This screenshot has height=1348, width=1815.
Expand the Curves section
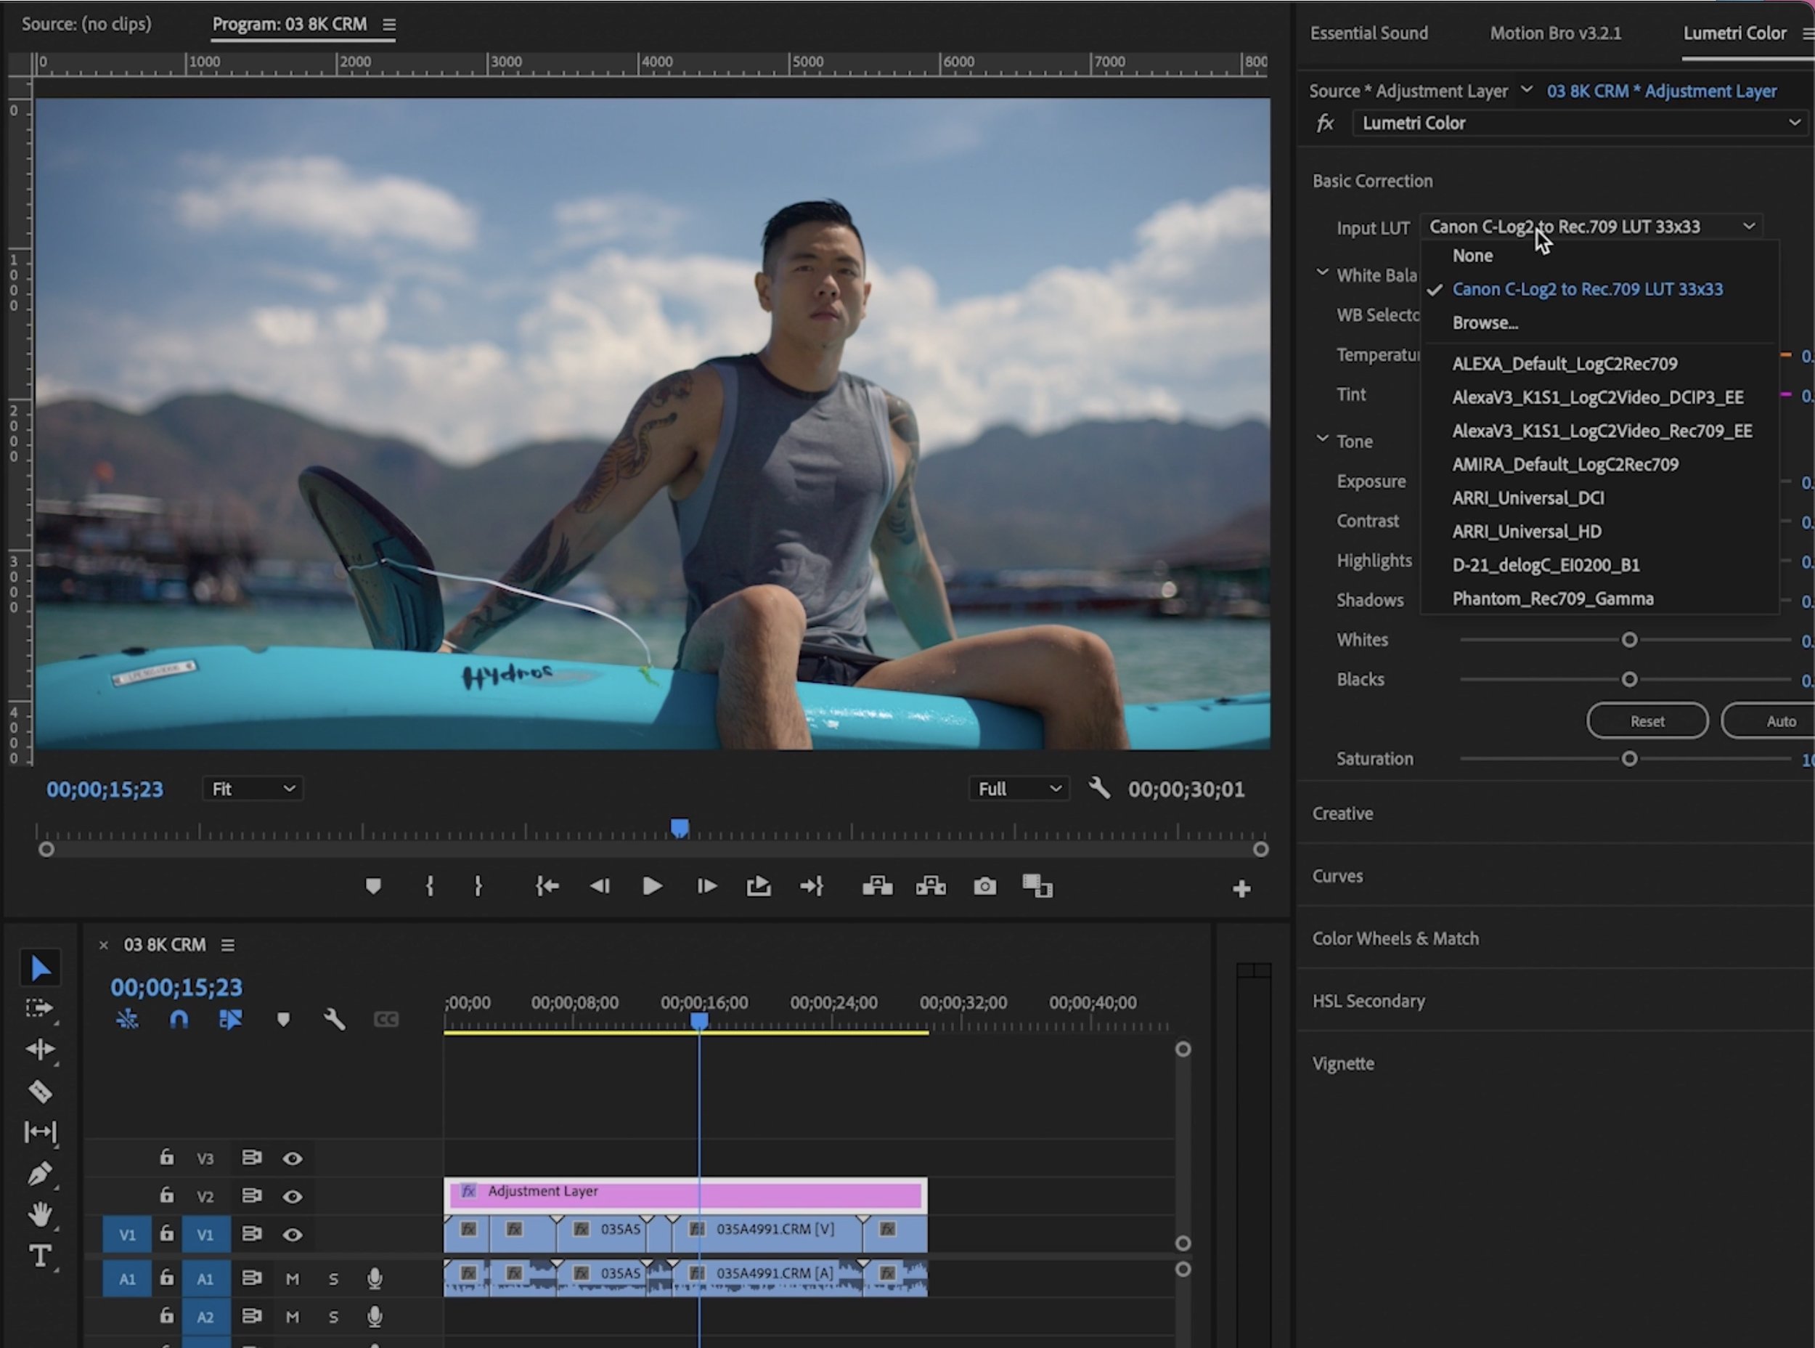(x=1334, y=875)
